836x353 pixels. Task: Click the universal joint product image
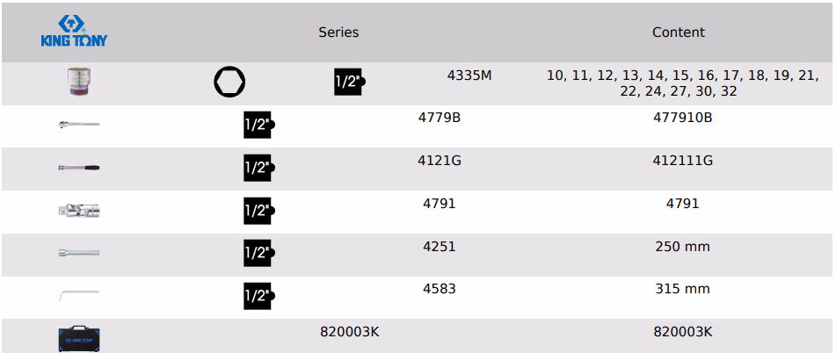pos(79,210)
